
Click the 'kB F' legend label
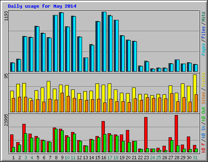point(204,147)
